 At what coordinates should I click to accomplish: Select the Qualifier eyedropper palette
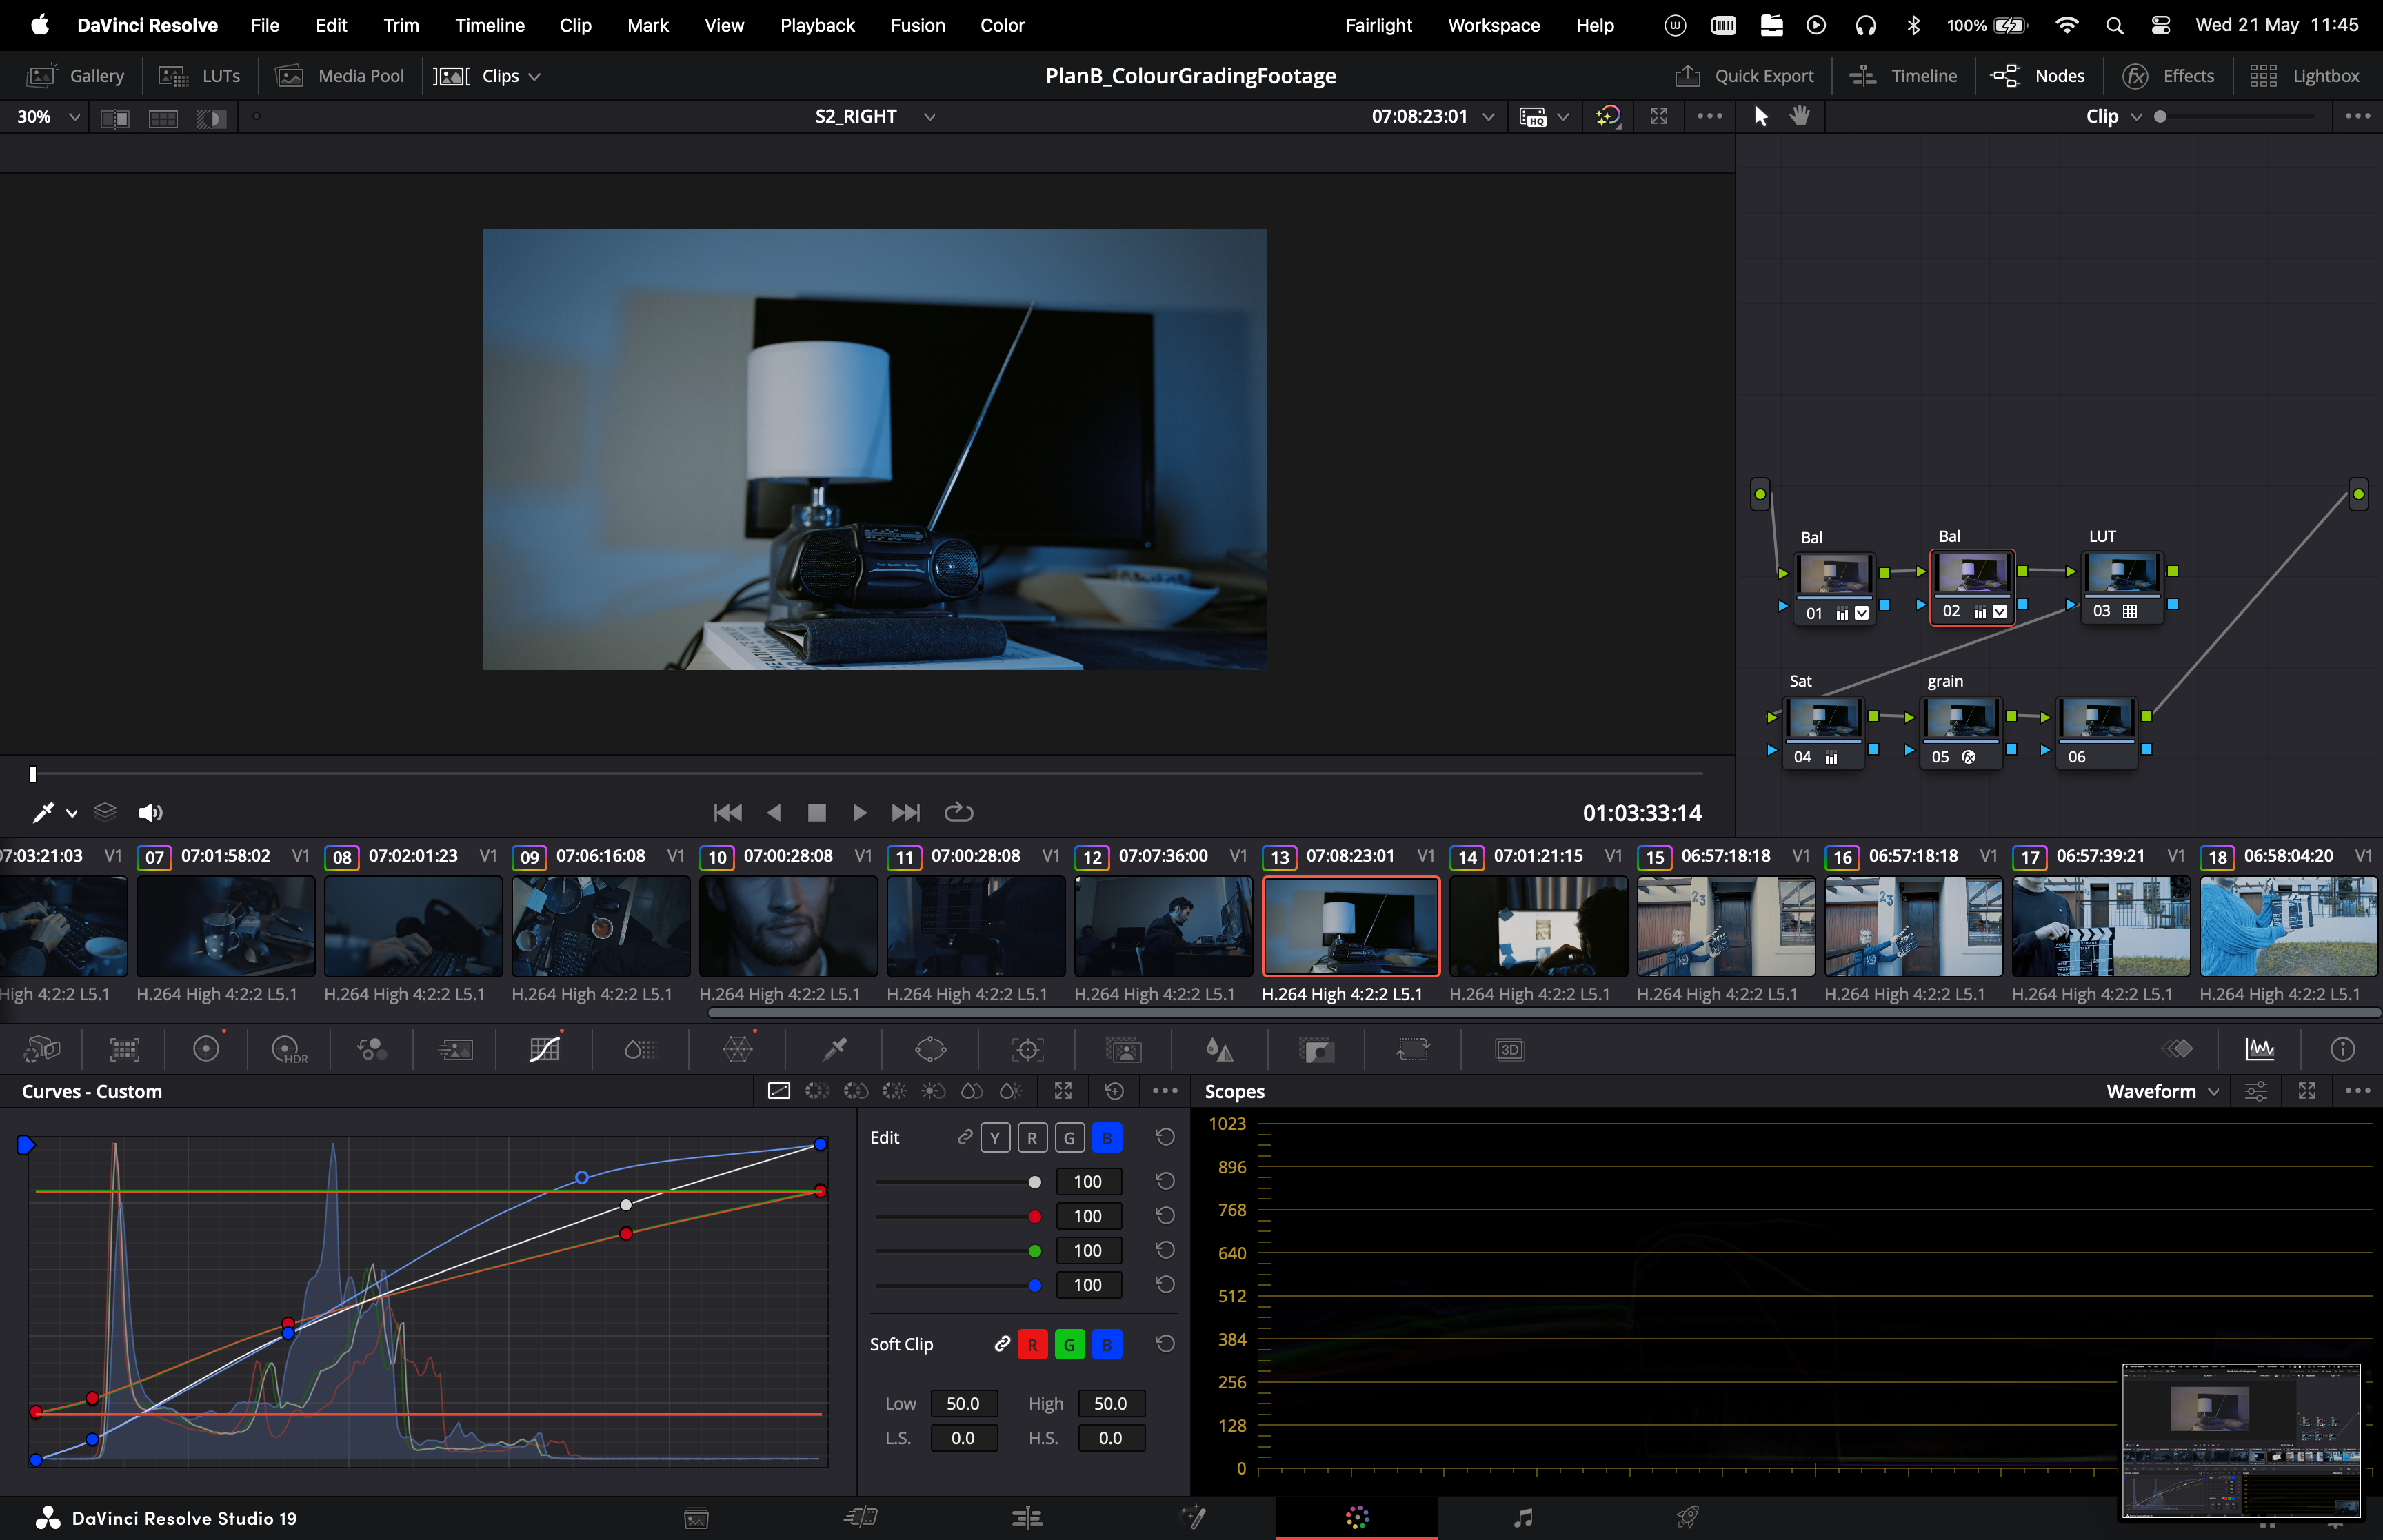click(x=834, y=1049)
